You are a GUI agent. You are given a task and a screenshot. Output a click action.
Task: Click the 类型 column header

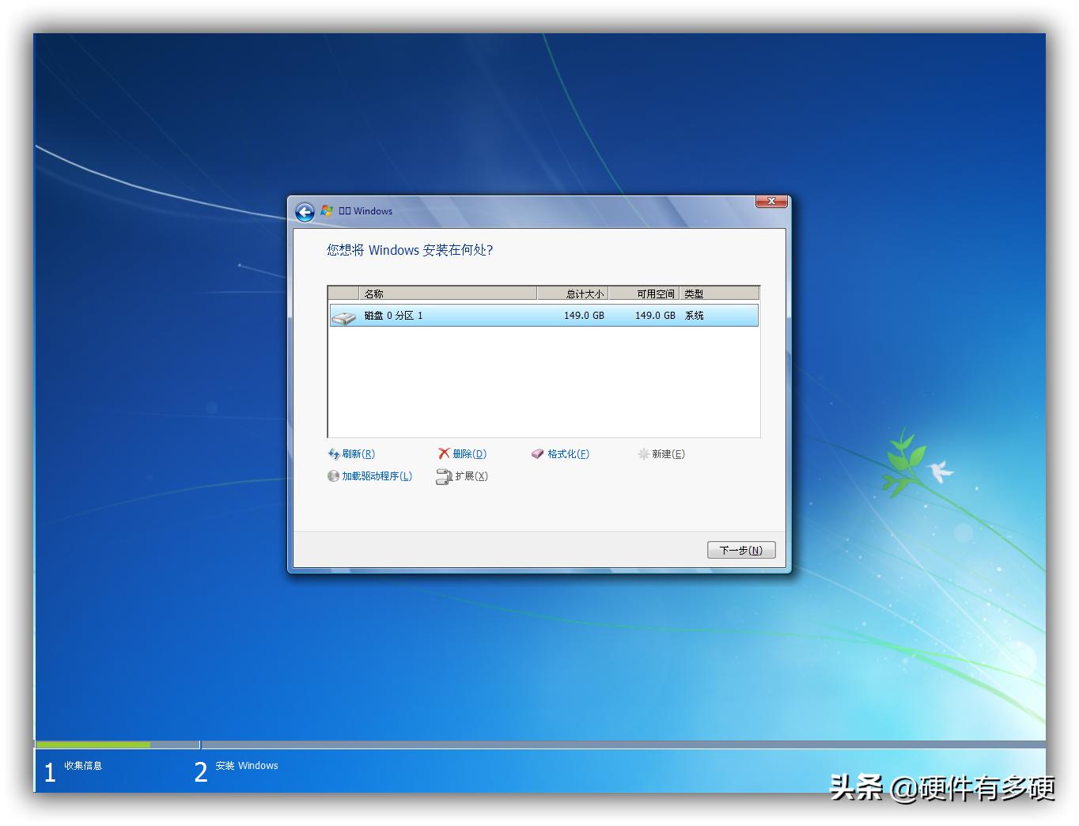692,293
